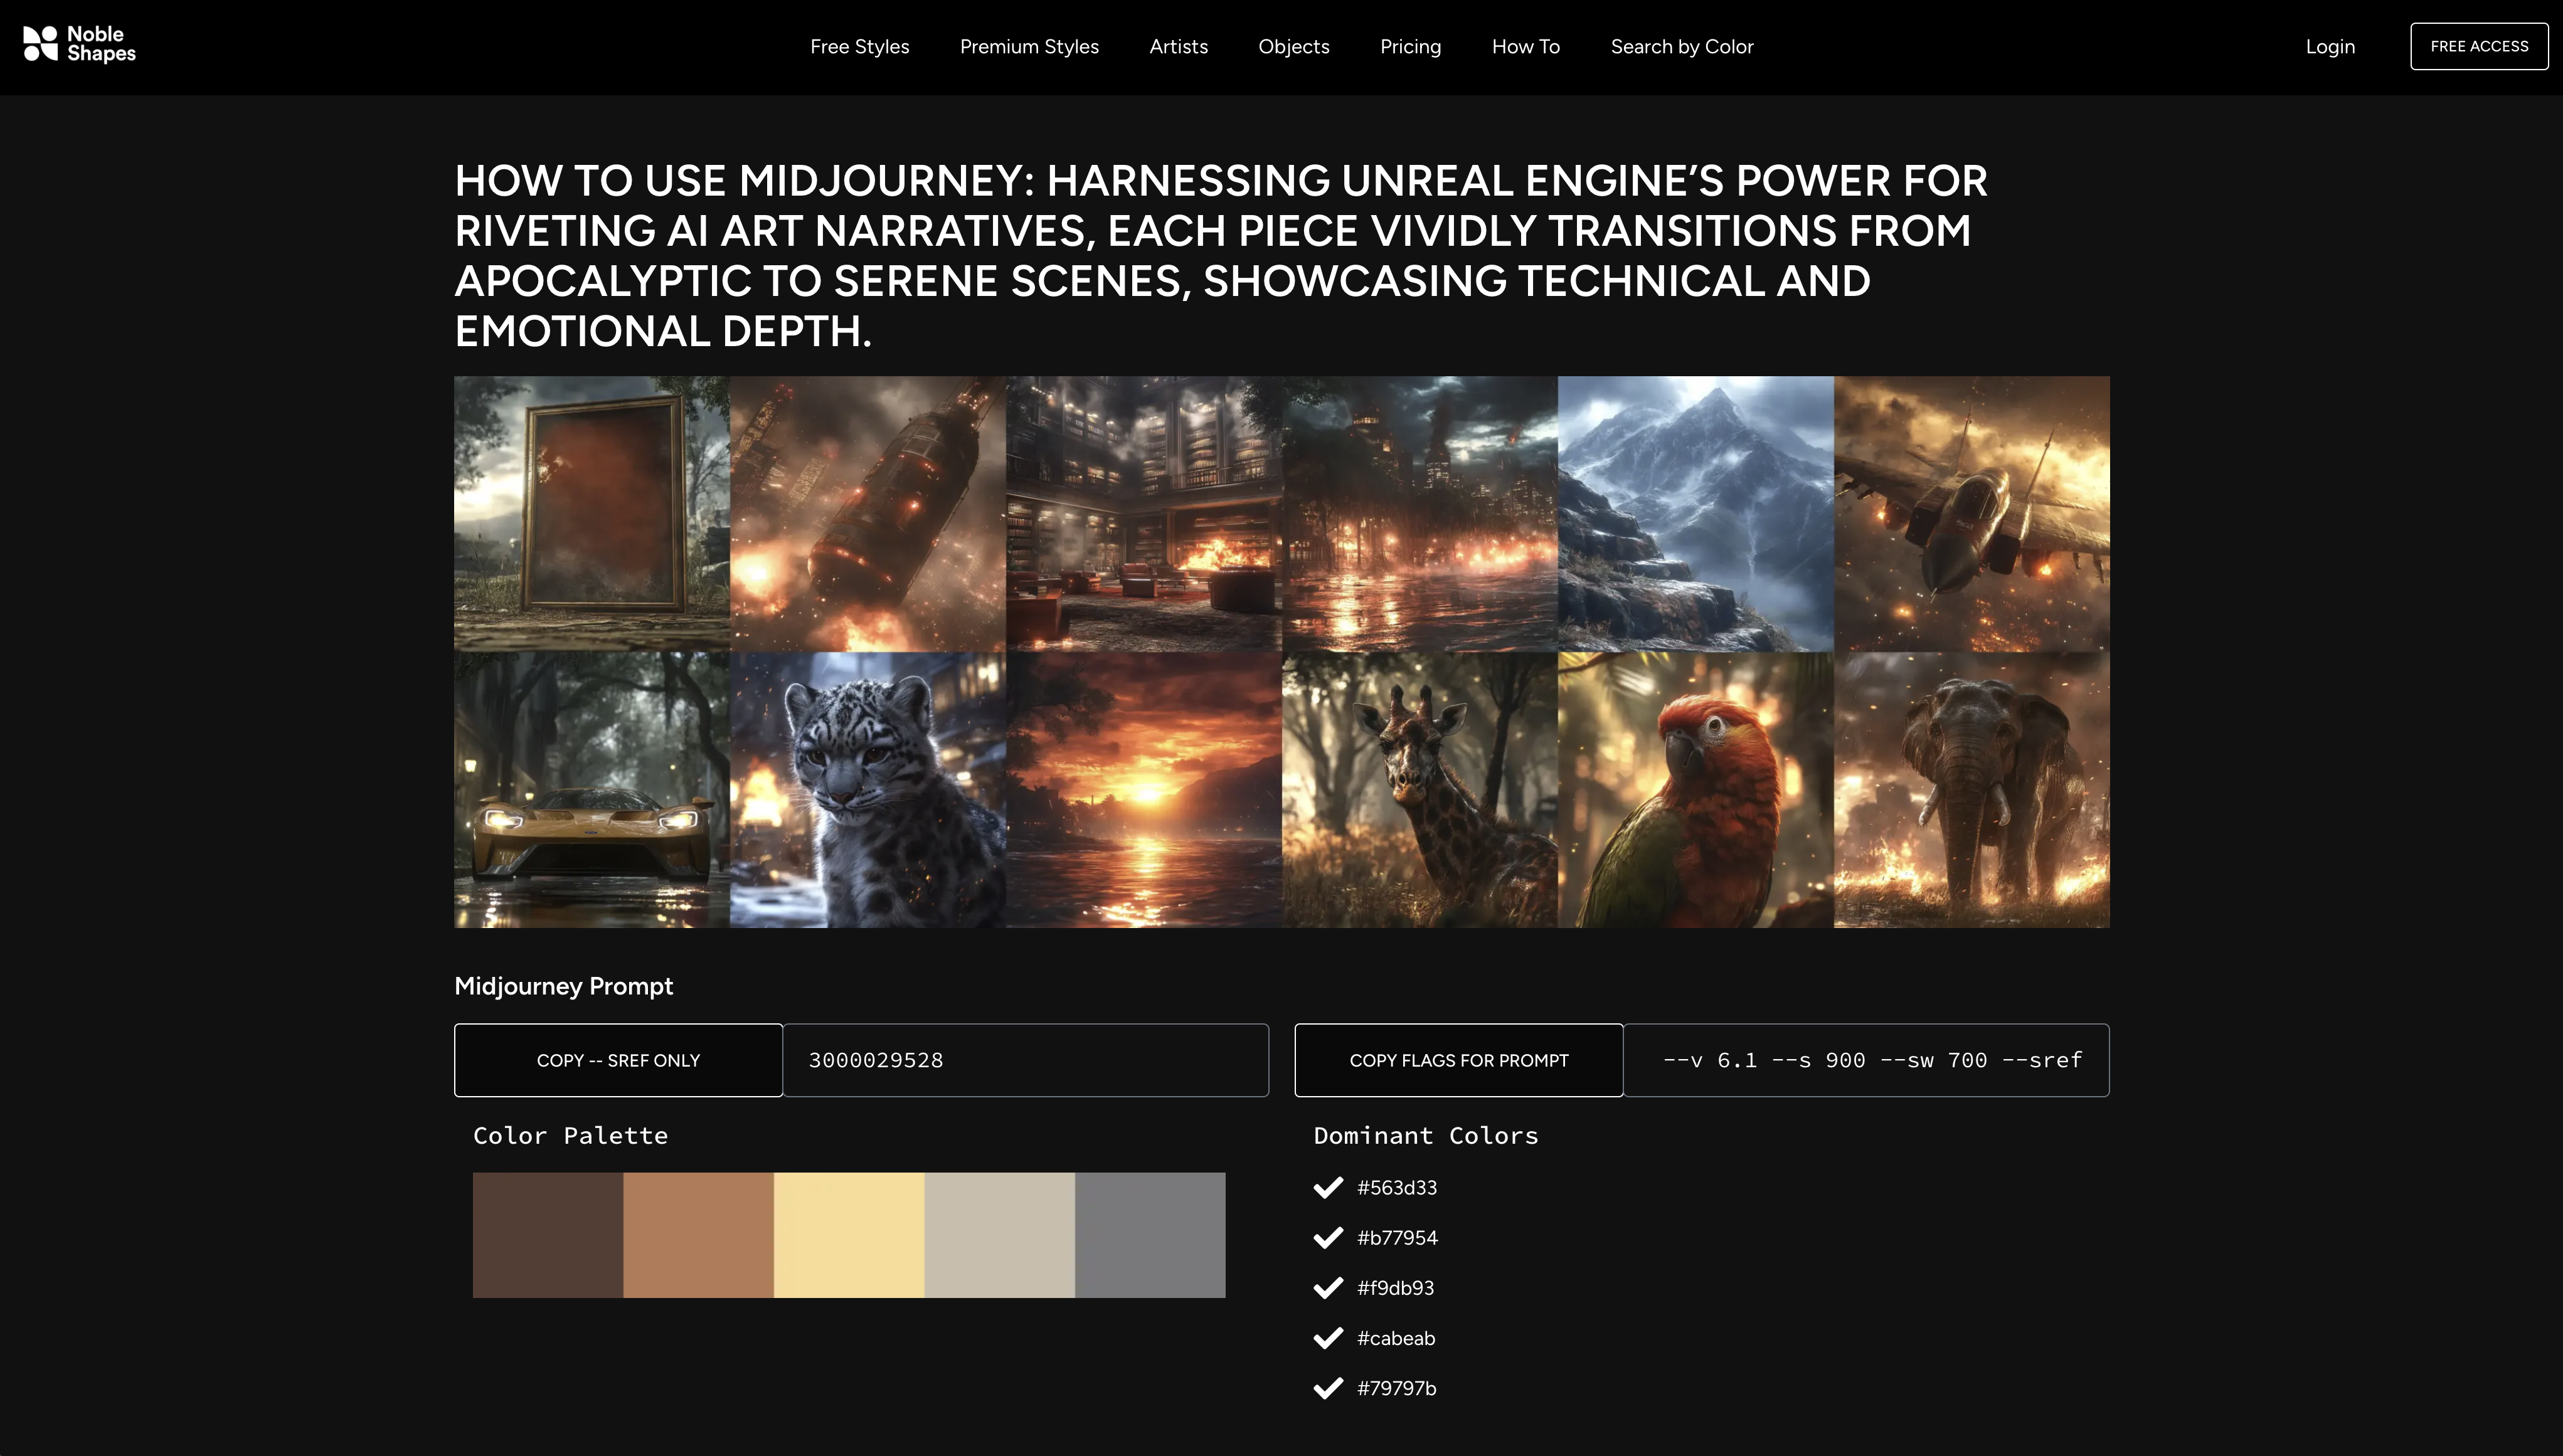Copy the sref code only
The height and width of the screenshot is (1456, 2563).
coord(618,1060)
